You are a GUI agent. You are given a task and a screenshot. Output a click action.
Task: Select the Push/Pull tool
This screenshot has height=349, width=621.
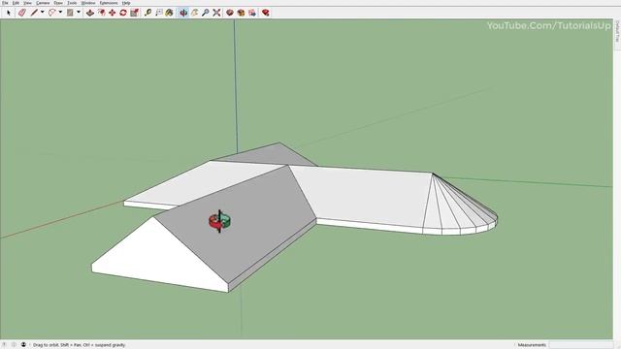90,13
